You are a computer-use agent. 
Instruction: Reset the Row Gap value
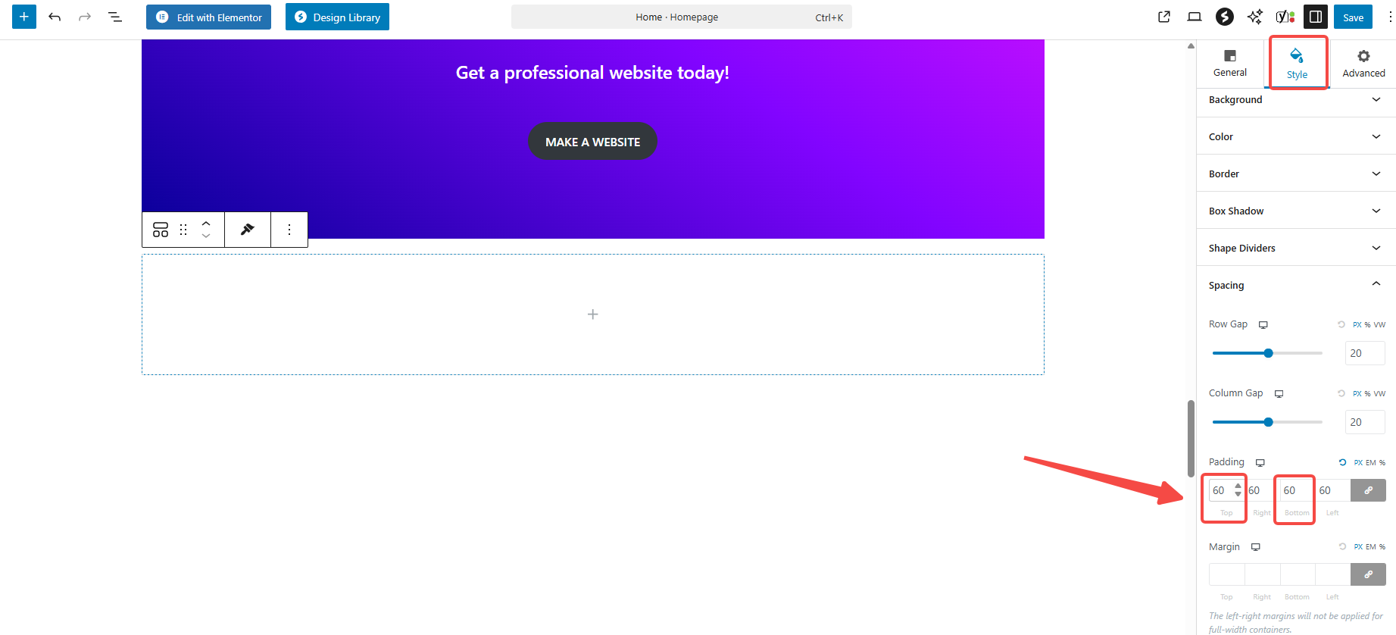(1341, 324)
